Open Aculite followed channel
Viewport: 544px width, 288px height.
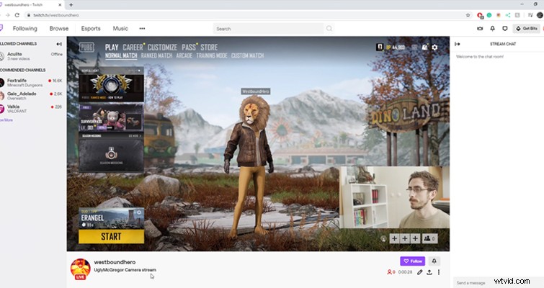tap(31, 55)
